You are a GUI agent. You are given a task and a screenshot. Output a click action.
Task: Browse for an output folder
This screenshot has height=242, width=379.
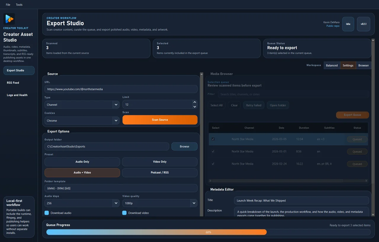(x=184, y=147)
